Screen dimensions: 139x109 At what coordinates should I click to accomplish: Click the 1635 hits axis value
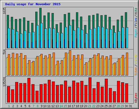(4, 11)
